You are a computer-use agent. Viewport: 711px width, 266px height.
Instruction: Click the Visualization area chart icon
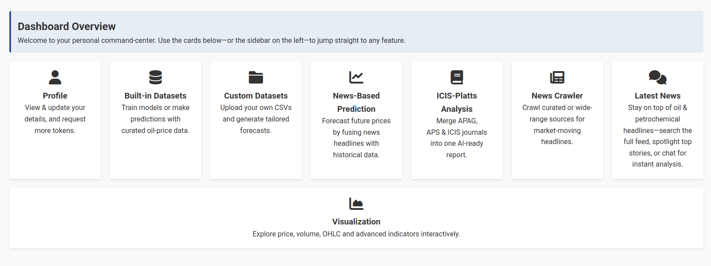pos(356,204)
